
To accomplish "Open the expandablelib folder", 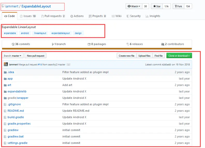I will [17, 91].
